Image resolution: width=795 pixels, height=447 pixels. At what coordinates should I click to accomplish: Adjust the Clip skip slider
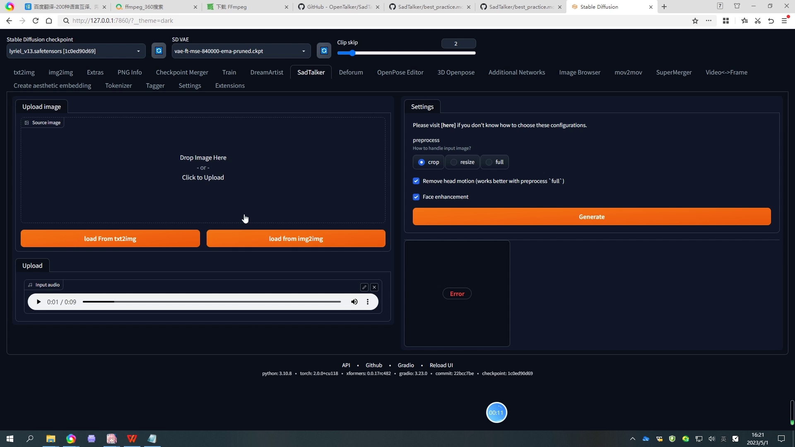[406, 53]
